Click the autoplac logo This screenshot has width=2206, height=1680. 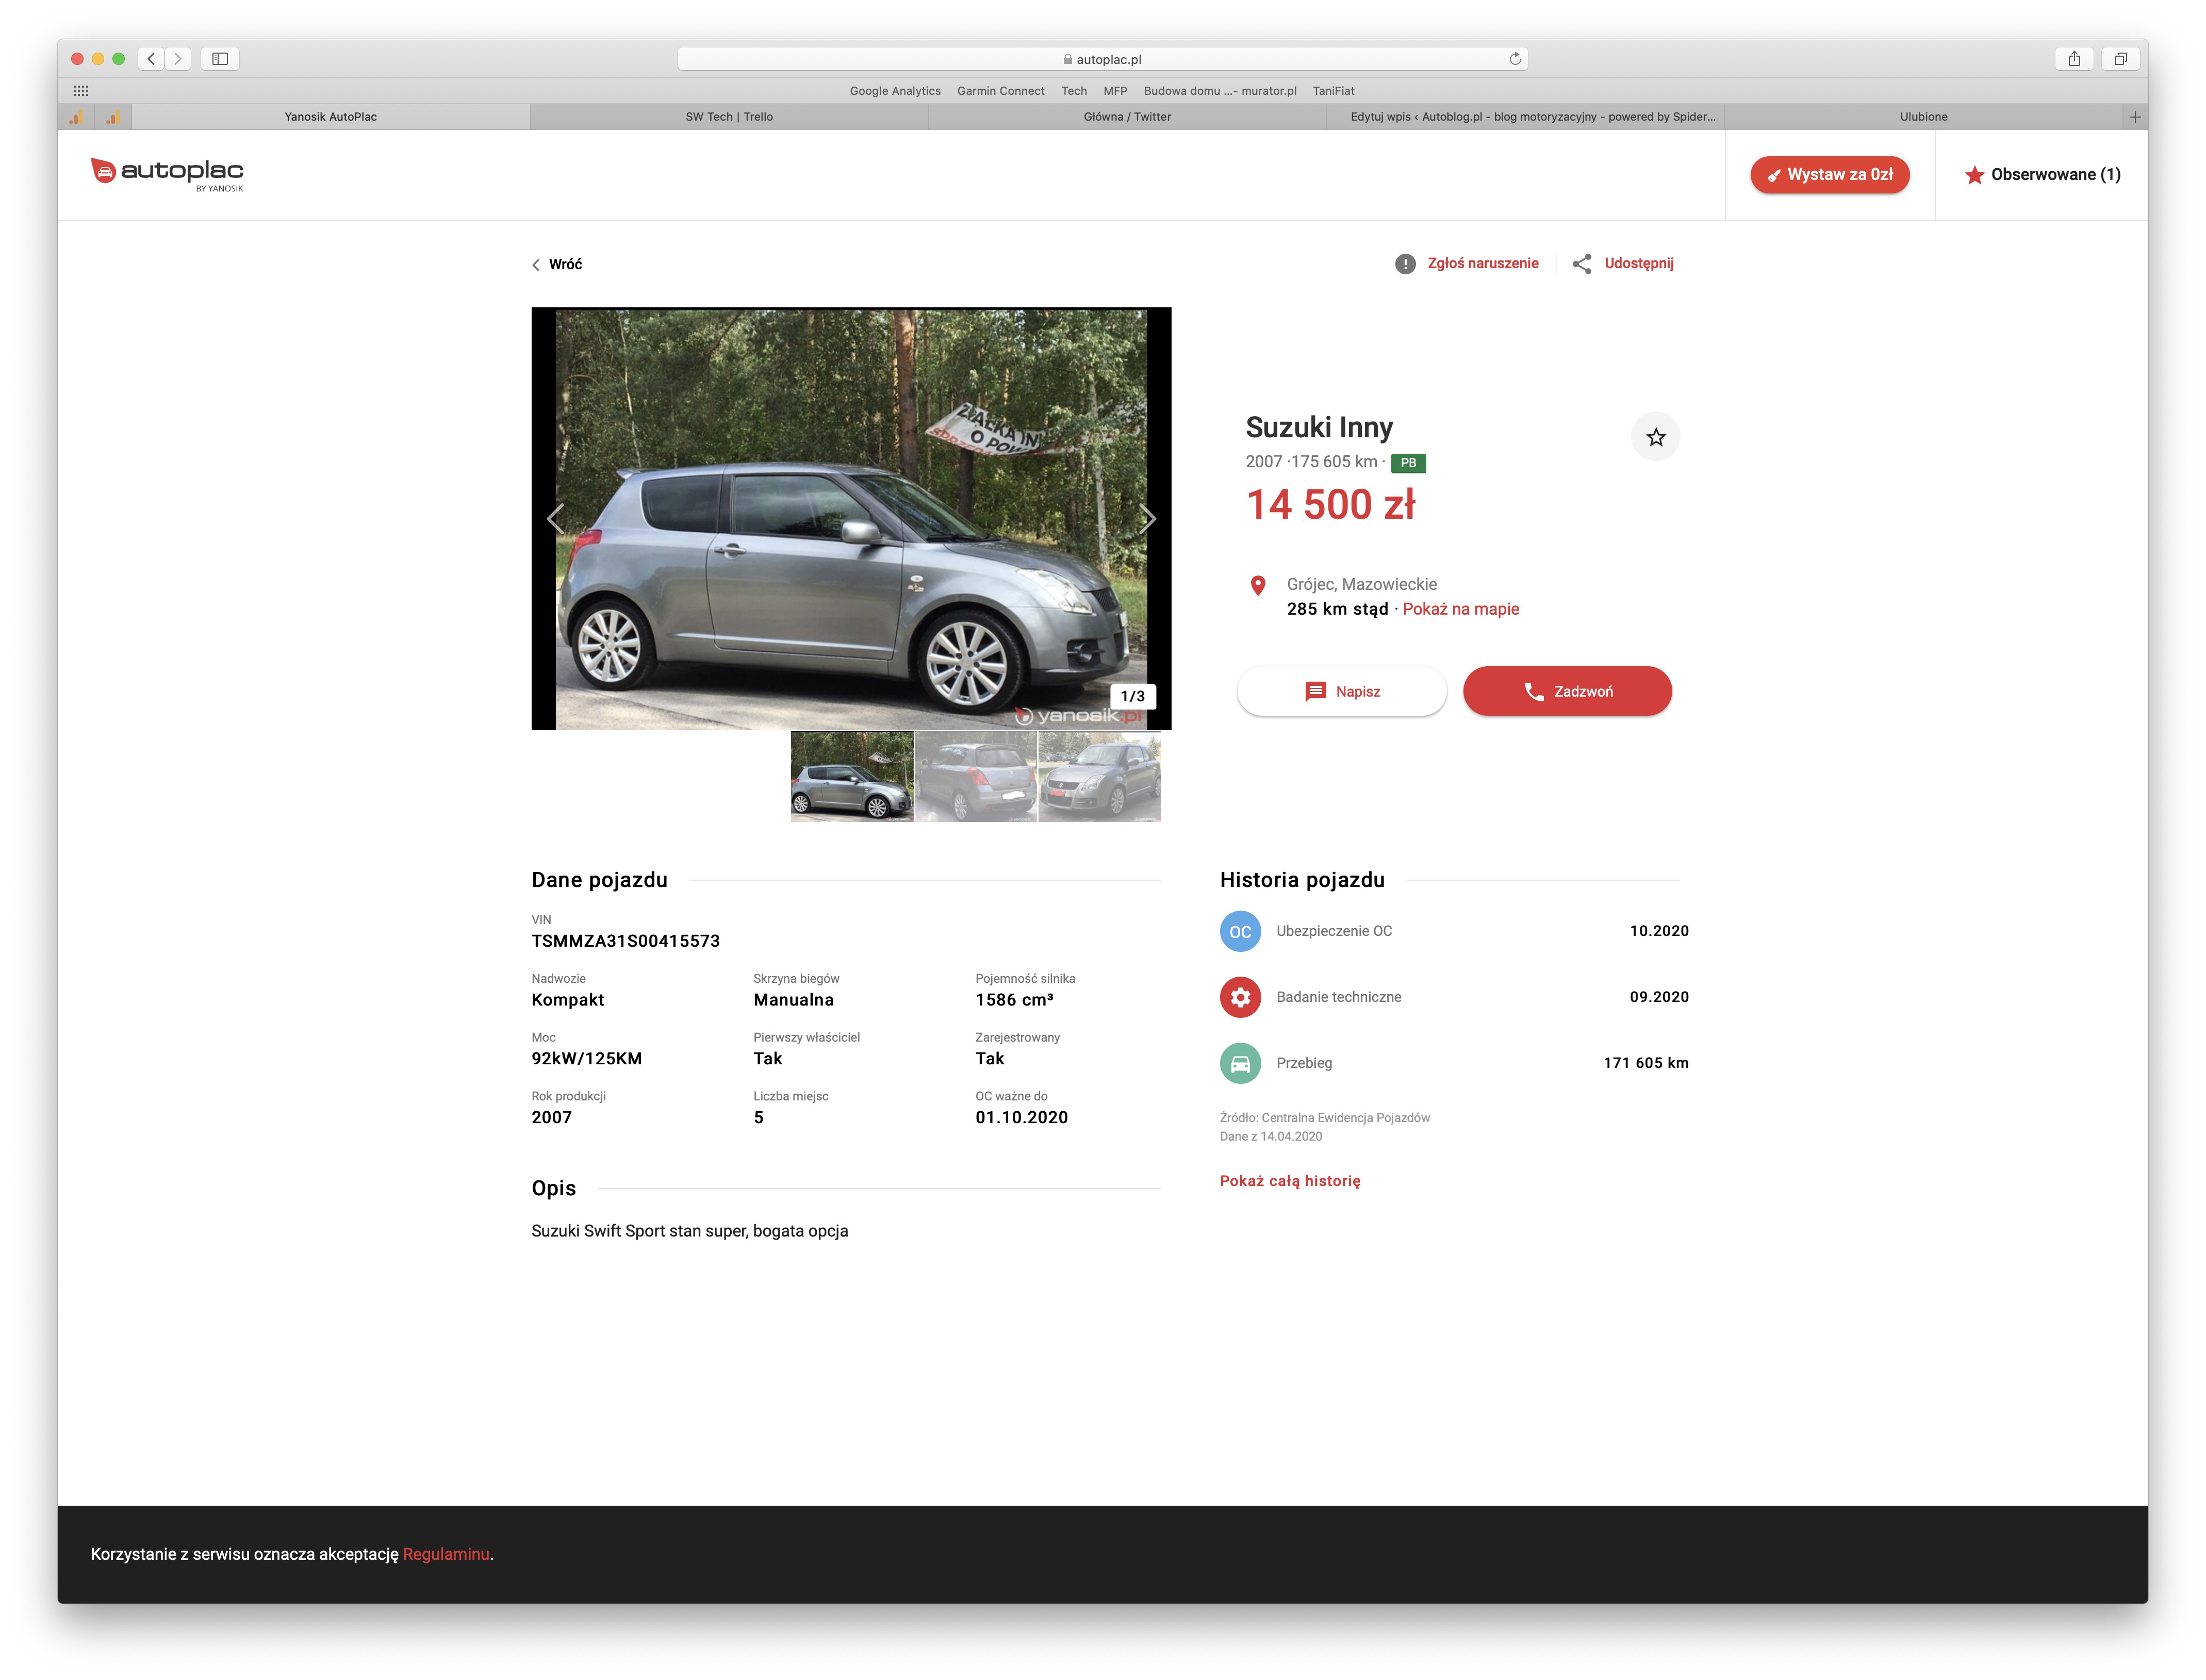coord(167,174)
